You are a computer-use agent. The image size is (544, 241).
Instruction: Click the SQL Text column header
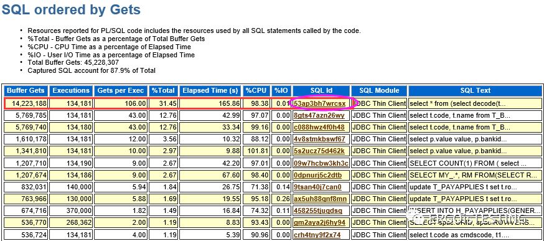(476, 91)
